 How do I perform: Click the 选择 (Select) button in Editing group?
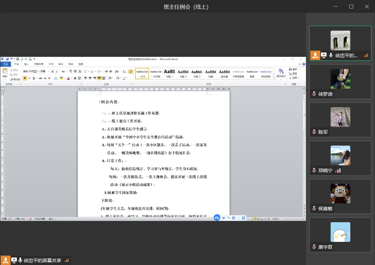tap(293, 77)
